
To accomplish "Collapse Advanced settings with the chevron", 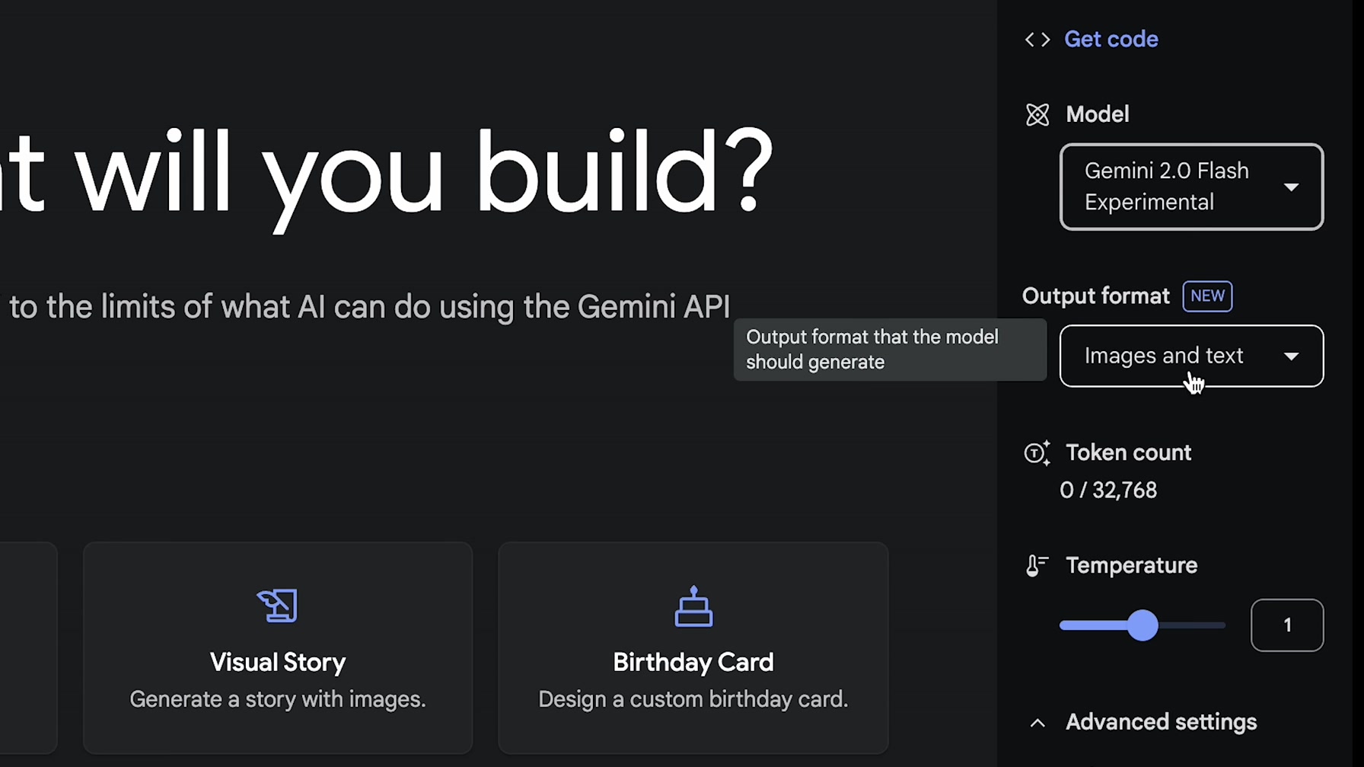I will [x=1037, y=723].
